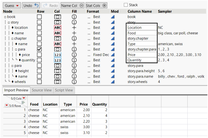Check the Row checkbox for the book node
208x138 pixels.
click(39, 17)
